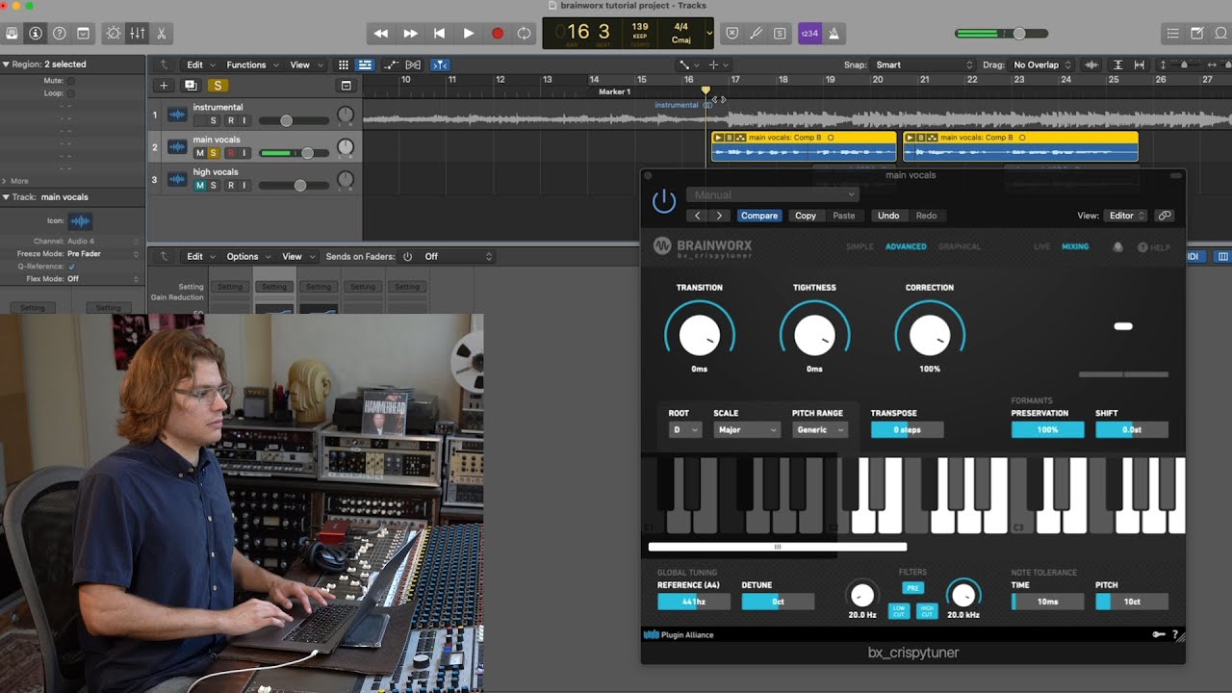Toggle the Metronome click icon
The width and height of the screenshot is (1232, 693).
[834, 33]
